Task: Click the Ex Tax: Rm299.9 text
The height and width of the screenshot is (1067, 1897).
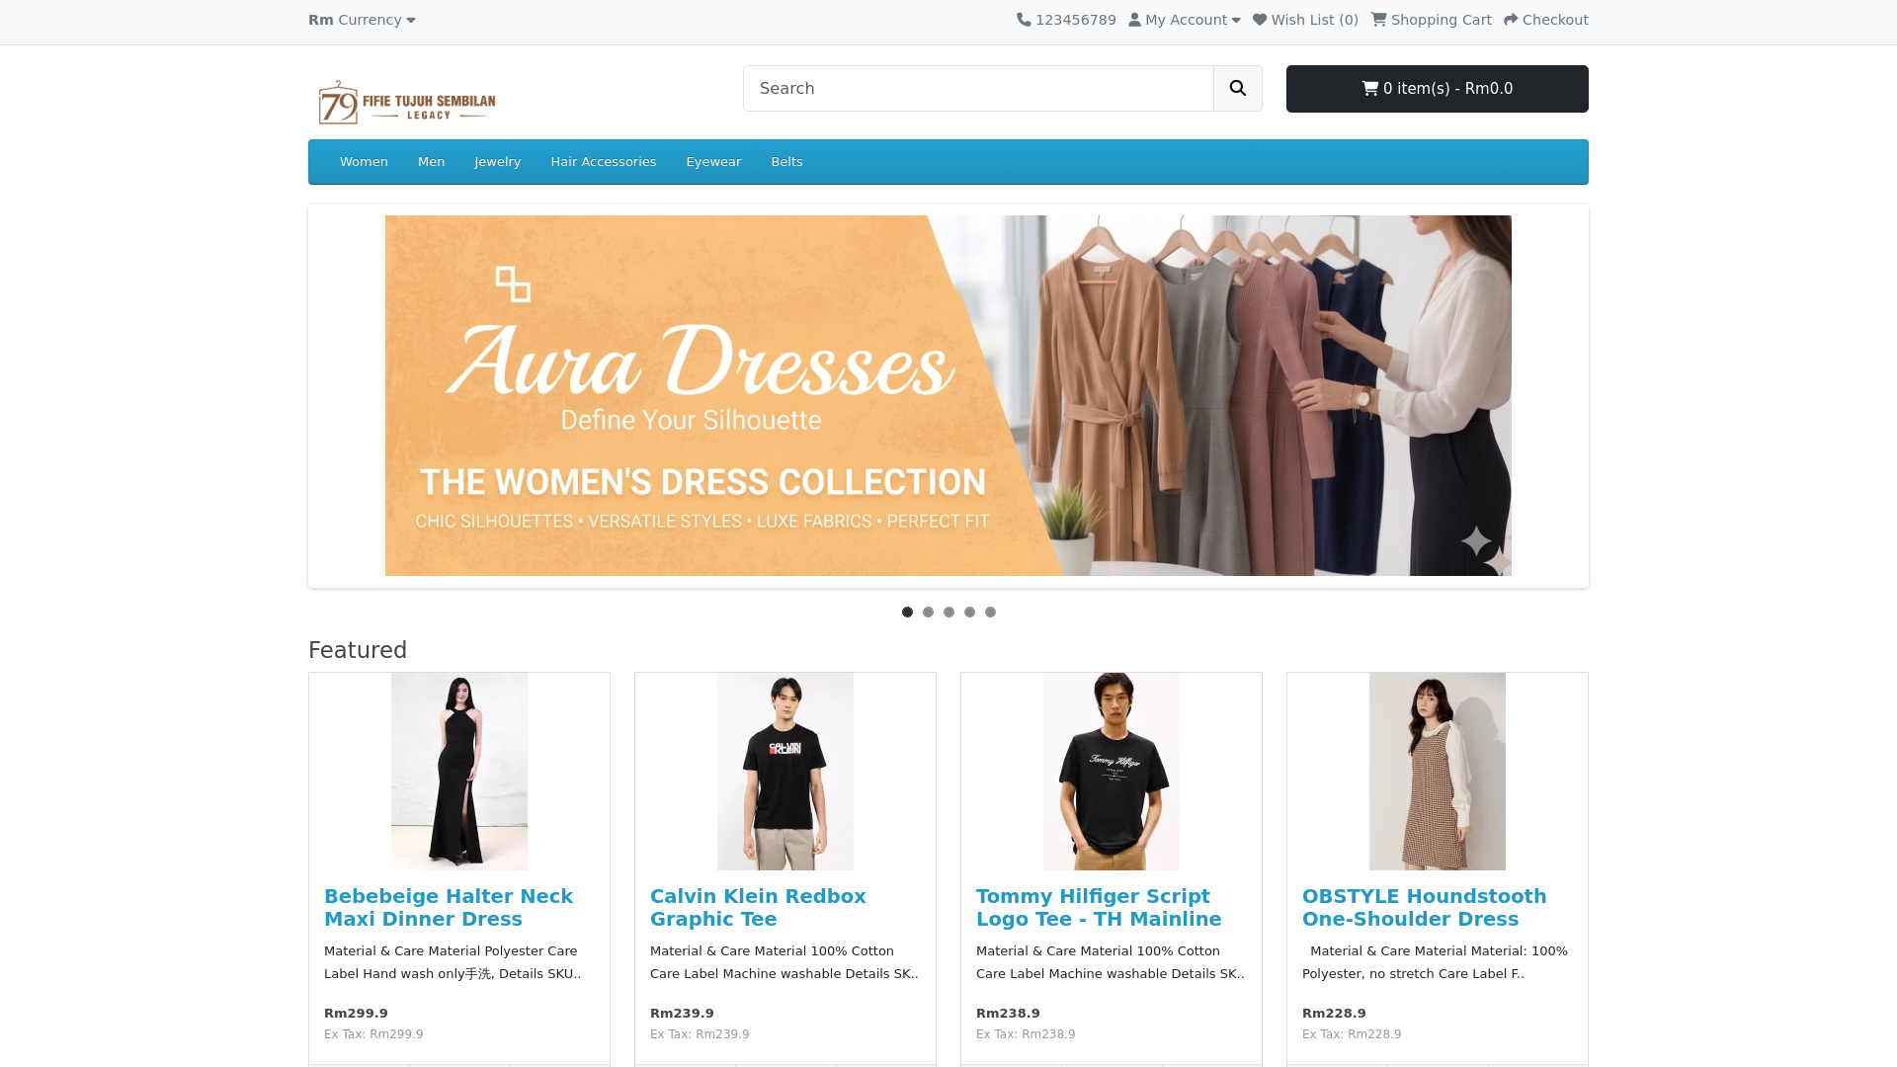Action: (x=373, y=1034)
